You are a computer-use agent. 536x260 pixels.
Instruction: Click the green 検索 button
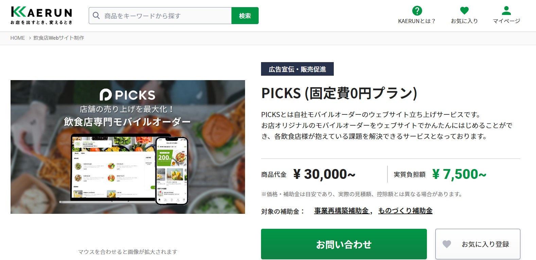tap(245, 16)
